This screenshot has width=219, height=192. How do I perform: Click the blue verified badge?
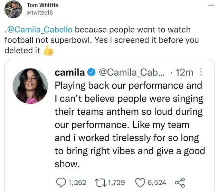pos(92,72)
